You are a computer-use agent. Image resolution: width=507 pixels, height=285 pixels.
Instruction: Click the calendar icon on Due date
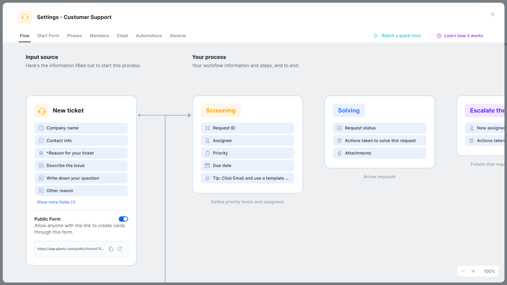[207, 165]
